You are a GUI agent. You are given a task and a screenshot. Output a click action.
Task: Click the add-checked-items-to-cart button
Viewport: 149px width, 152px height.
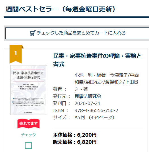click(x=77, y=33)
